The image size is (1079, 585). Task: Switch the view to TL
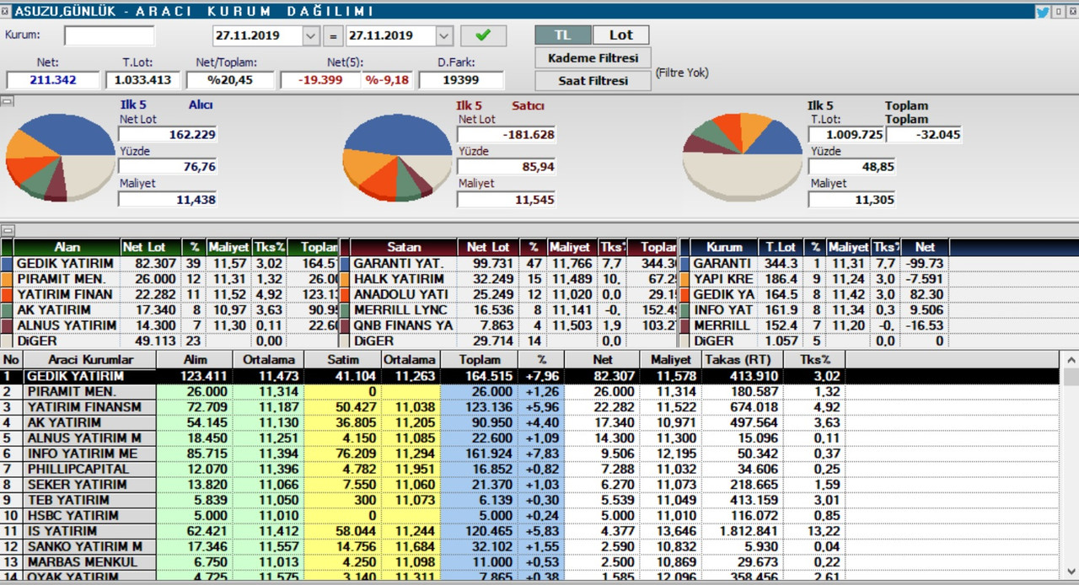coord(561,35)
